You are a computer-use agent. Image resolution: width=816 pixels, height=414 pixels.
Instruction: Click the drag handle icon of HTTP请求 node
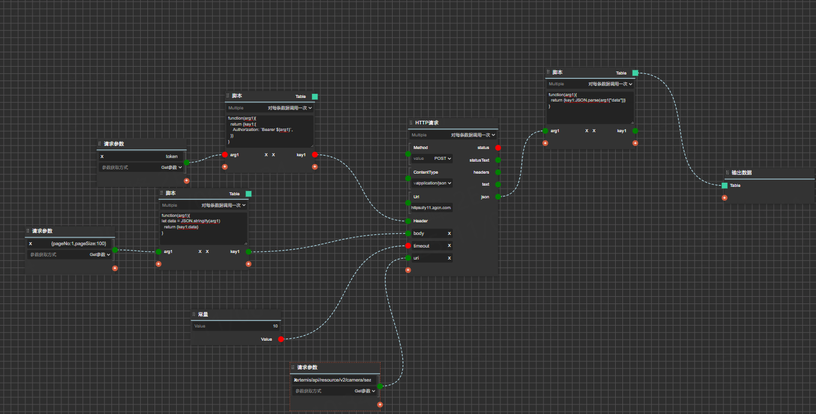pyautogui.click(x=410, y=123)
